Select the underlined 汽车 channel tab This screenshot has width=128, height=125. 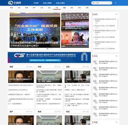coord(57,8)
